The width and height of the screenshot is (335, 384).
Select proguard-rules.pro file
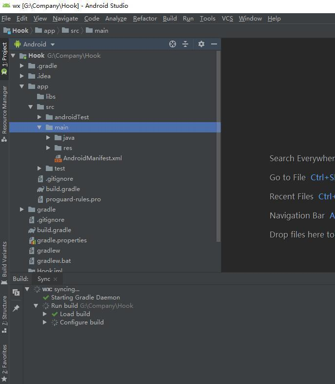point(73,199)
